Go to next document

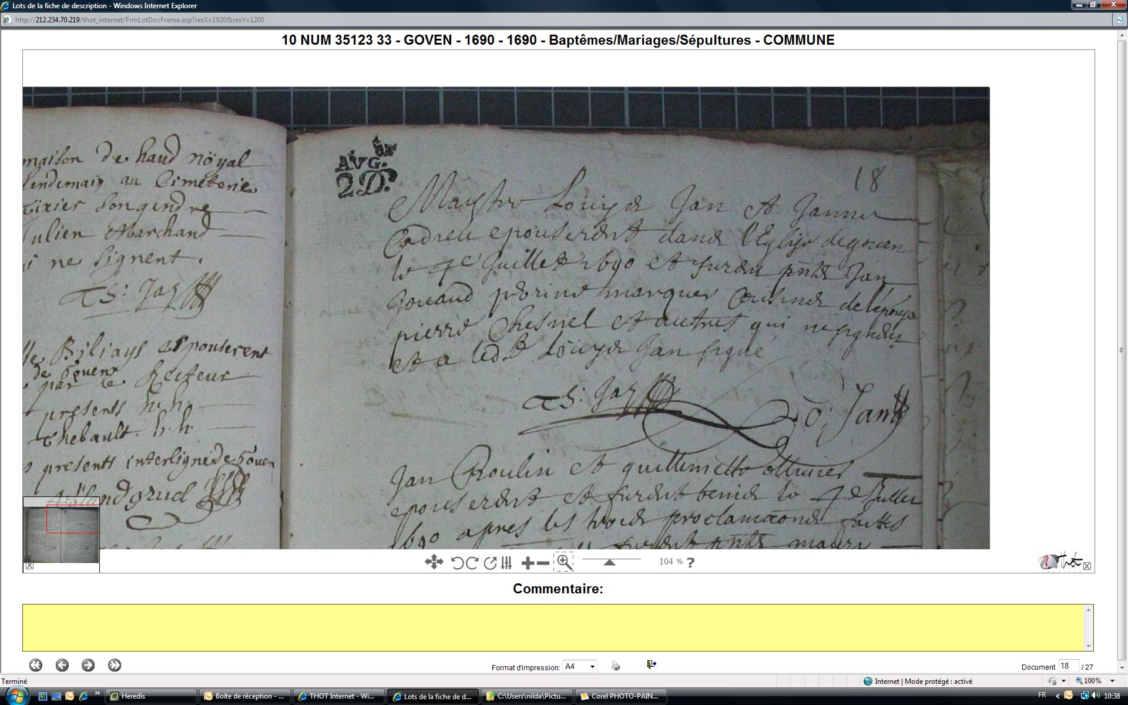coord(88,665)
